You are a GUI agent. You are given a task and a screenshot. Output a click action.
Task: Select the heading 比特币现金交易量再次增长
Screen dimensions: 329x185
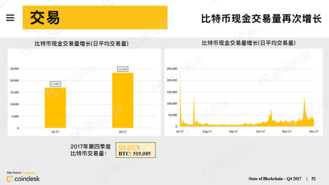tap(261, 18)
